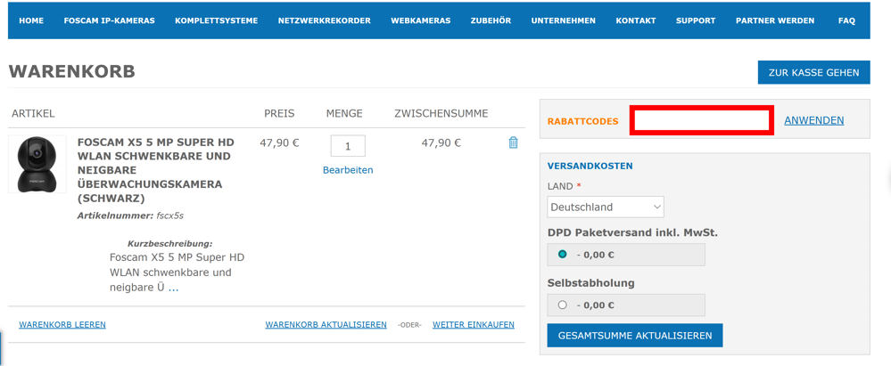This screenshot has width=891, height=366.
Task: Click the VERSANDKOSTEN heading
Action: pos(590,167)
